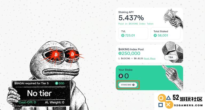The width and height of the screenshot is (205, 110).
Task: Click the TVL 725.01 card
Action: pos(133,33)
